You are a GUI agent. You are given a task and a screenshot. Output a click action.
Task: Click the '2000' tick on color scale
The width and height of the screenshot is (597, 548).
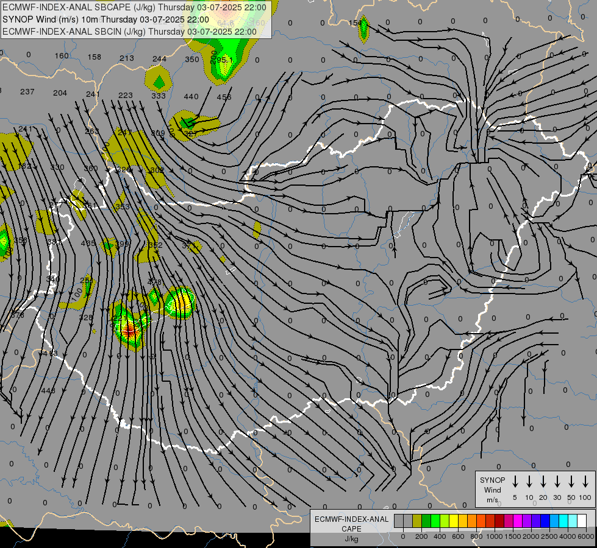click(x=531, y=536)
